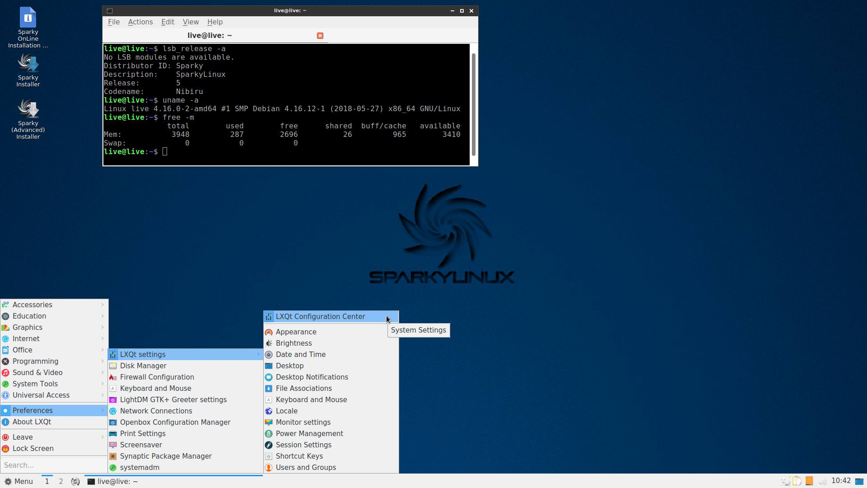
Task: Select the highlighted Preferences menu entry
Action: click(x=54, y=411)
